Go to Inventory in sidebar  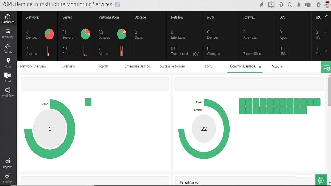(8, 34)
